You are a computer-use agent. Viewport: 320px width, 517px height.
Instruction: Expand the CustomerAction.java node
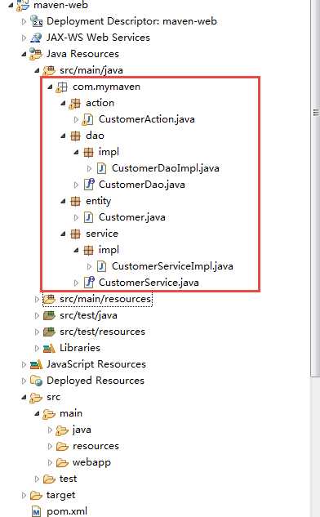76,119
